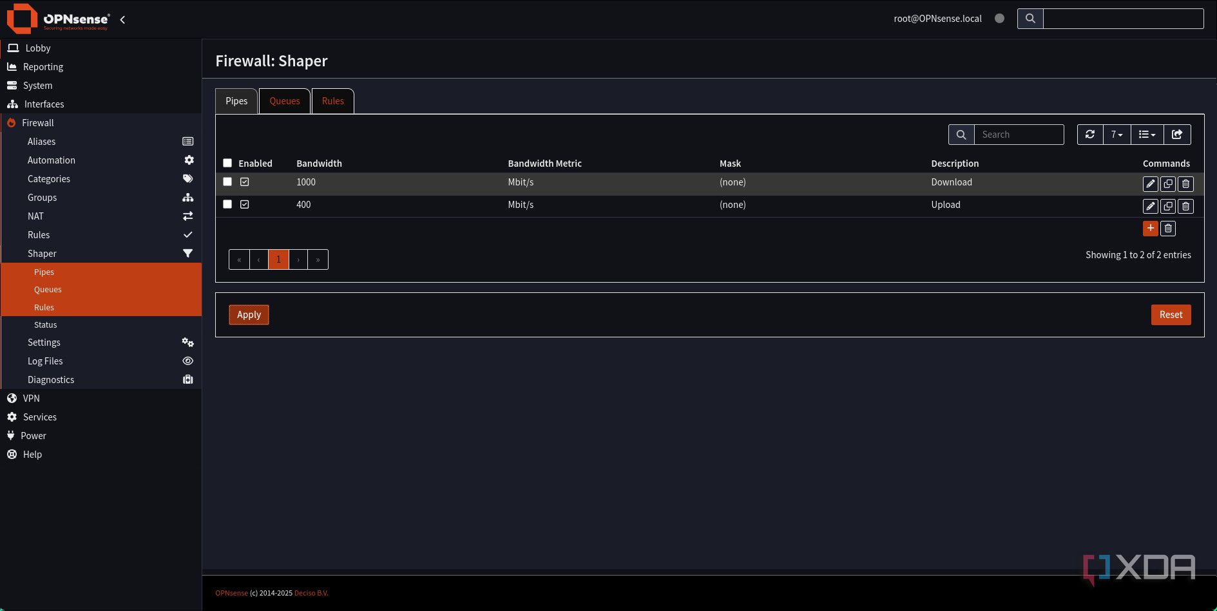Refresh the pipes table
1217x611 pixels.
click(1090, 135)
